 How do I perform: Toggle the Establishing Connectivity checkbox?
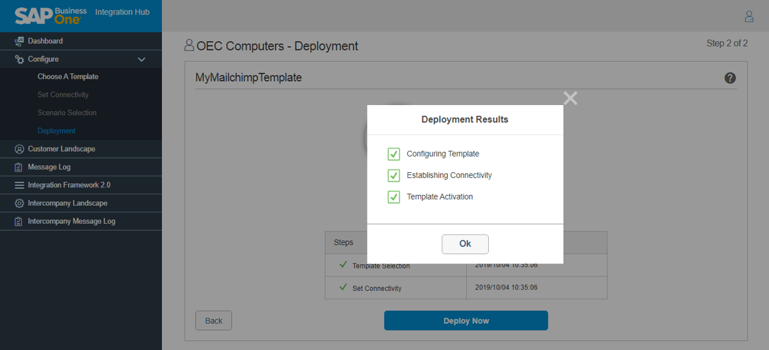(x=393, y=176)
